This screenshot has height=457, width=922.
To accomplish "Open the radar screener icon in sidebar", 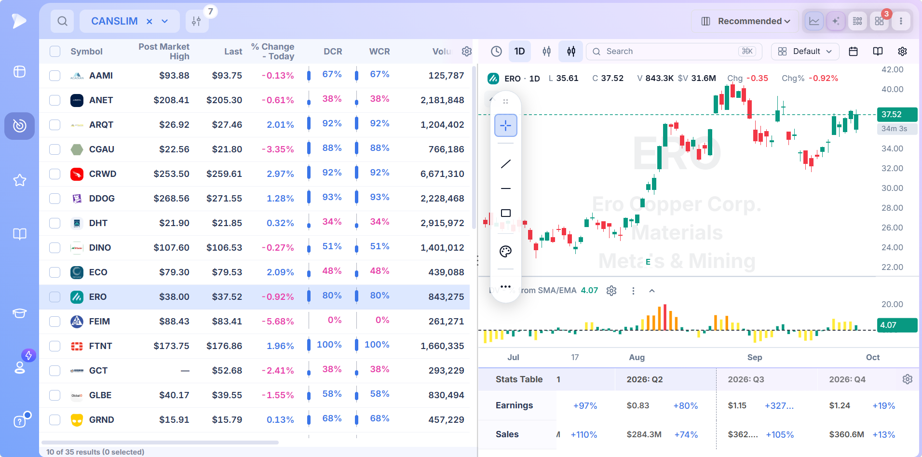I will pos(19,126).
